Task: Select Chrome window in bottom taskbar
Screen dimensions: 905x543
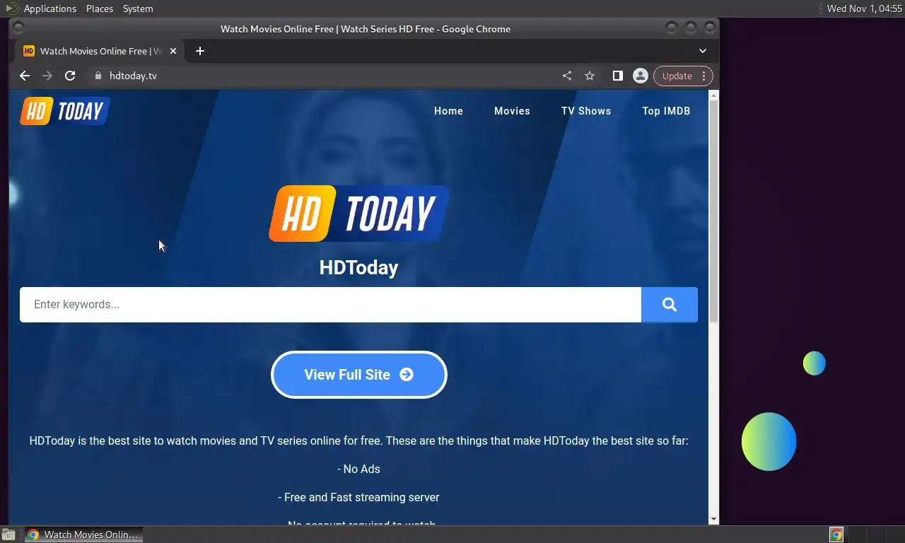Action: 83,535
